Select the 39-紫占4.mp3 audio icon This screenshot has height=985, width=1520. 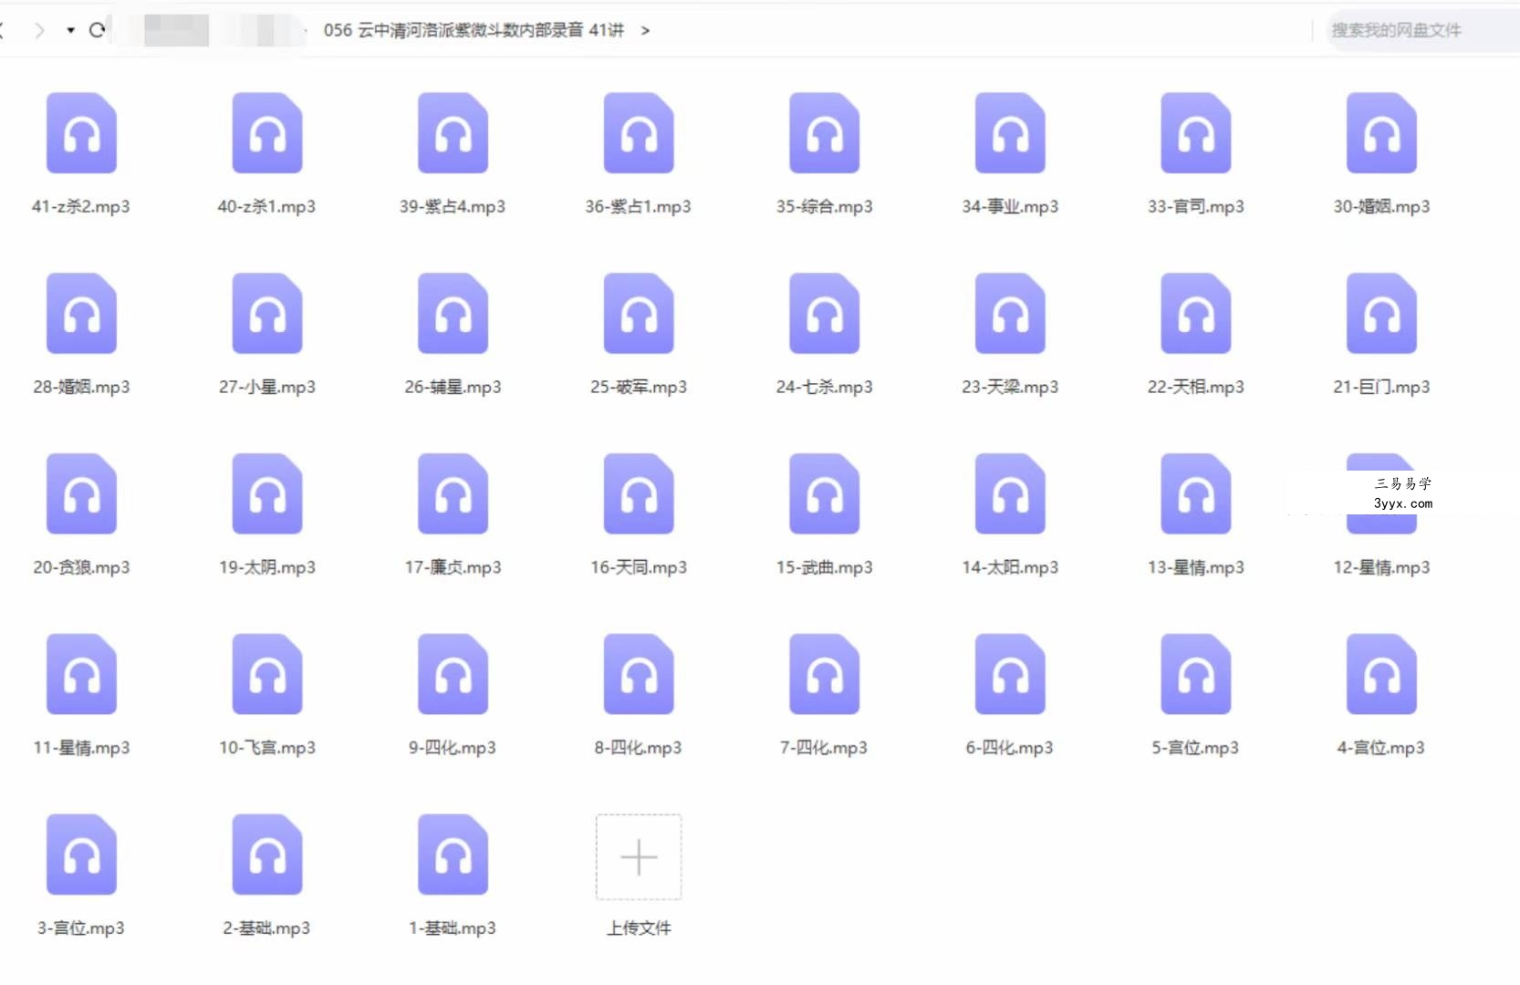point(453,133)
